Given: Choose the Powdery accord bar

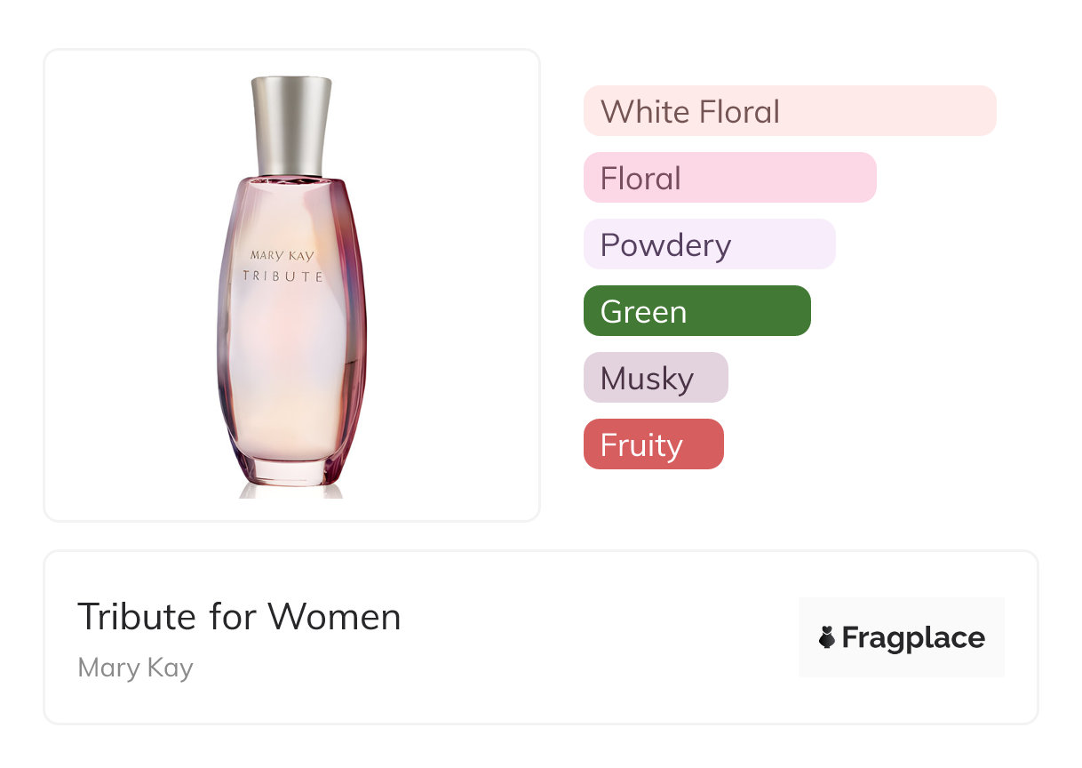Looking at the screenshot, I should click(x=709, y=244).
